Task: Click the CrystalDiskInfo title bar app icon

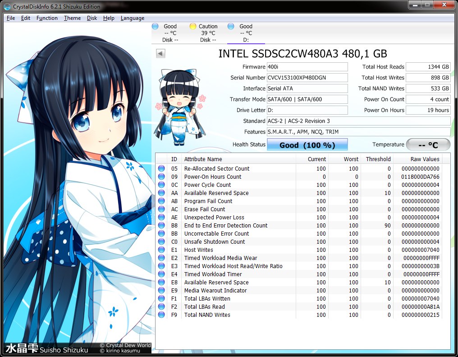Action: coord(7,6)
